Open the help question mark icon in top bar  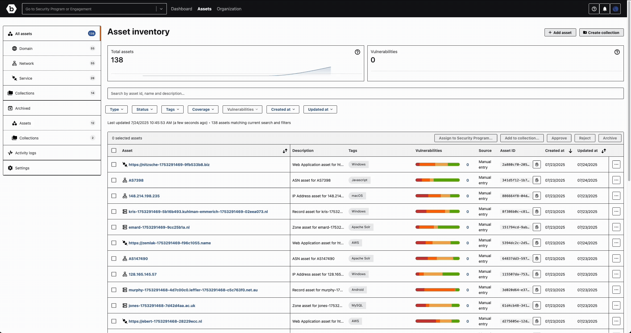594,9
